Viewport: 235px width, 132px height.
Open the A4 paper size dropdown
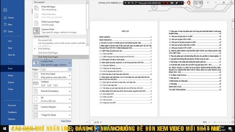click(x=52, y=99)
